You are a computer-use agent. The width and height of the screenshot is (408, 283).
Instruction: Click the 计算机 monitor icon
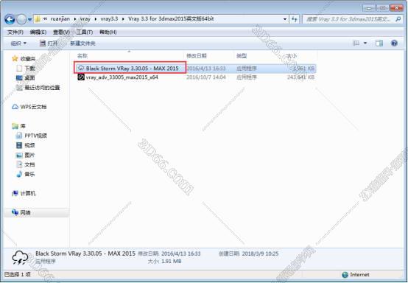point(15,193)
